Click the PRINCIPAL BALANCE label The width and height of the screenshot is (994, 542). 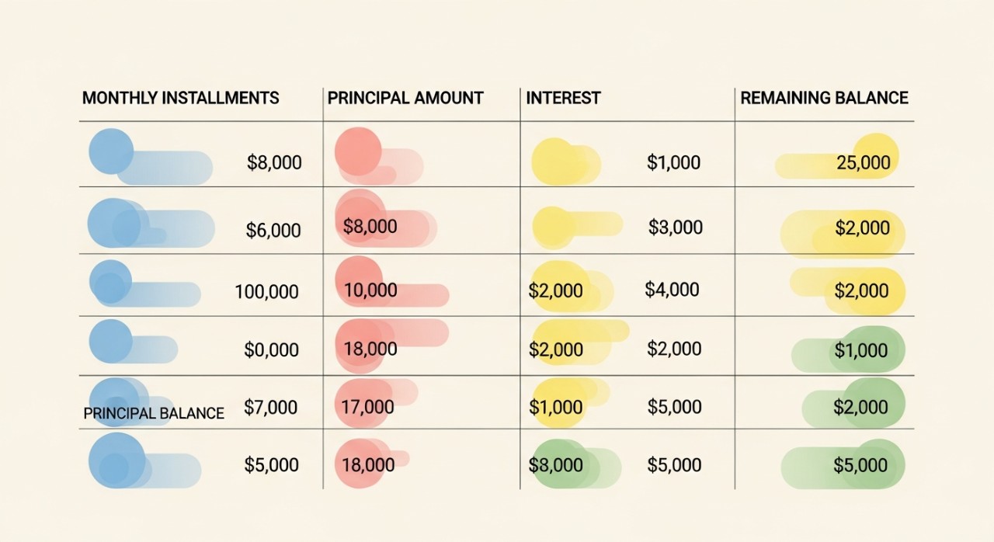[x=154, y=413]
